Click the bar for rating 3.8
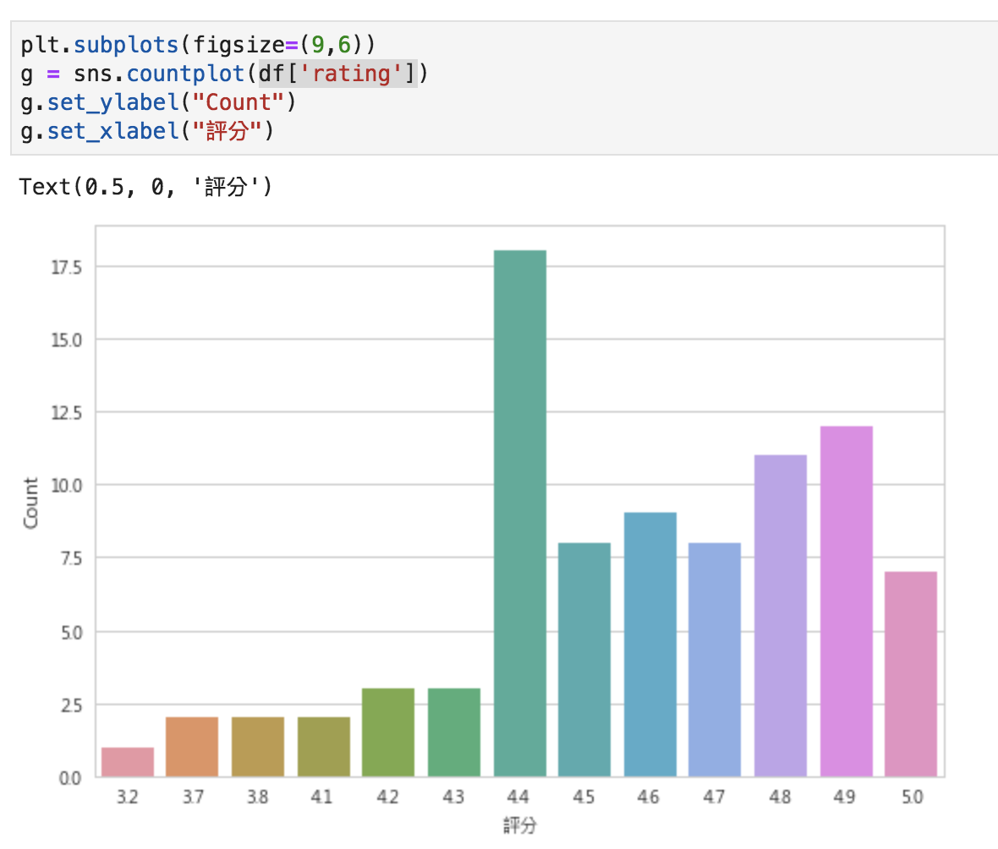998x849 pixels. coord(258,747)
